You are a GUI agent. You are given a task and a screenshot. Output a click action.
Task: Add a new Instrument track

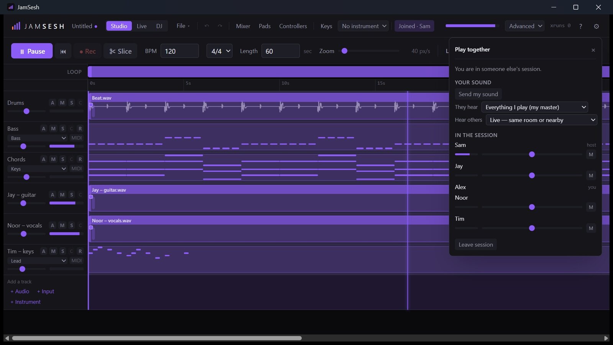click(25, 302)
